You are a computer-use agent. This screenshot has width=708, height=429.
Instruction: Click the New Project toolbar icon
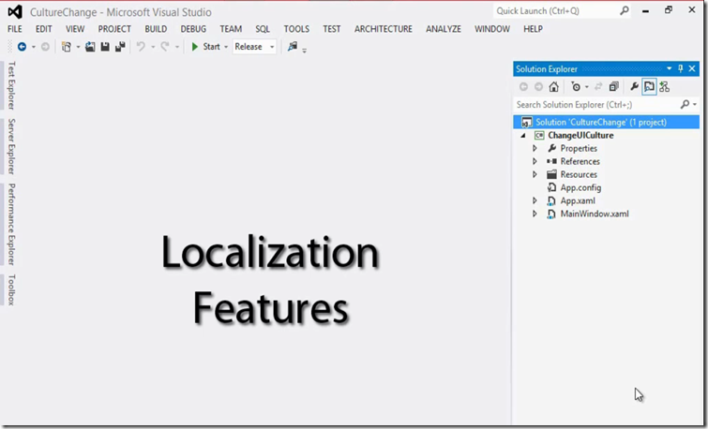67,47
